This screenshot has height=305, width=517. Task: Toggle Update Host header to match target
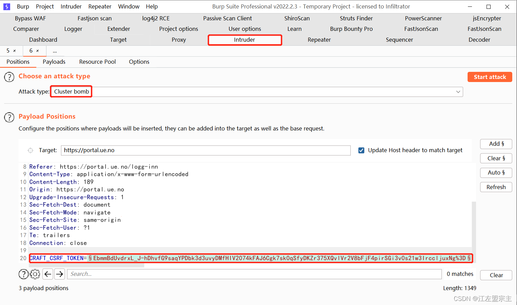pyautogui.click(x=361, y=150)
